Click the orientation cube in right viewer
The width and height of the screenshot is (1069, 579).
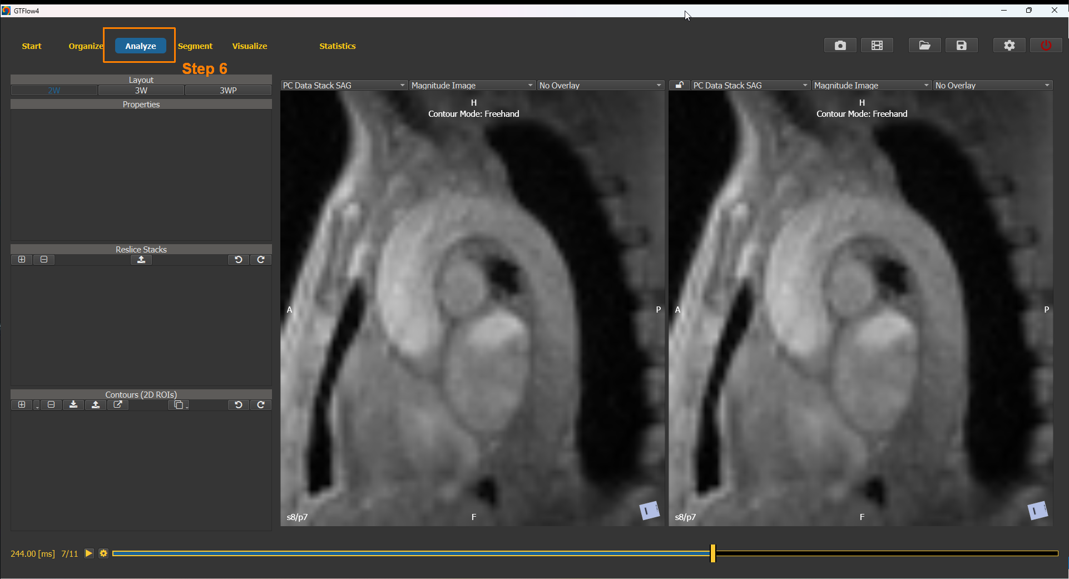coord(1037,510)
